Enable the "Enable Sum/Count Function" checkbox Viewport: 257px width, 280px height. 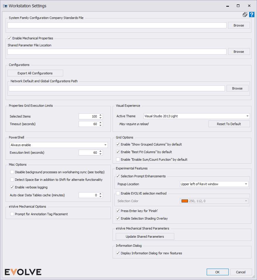[x=118, y=160]
